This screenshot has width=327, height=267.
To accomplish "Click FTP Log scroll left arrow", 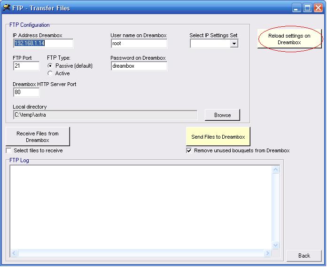I will (x=14, y=253).
